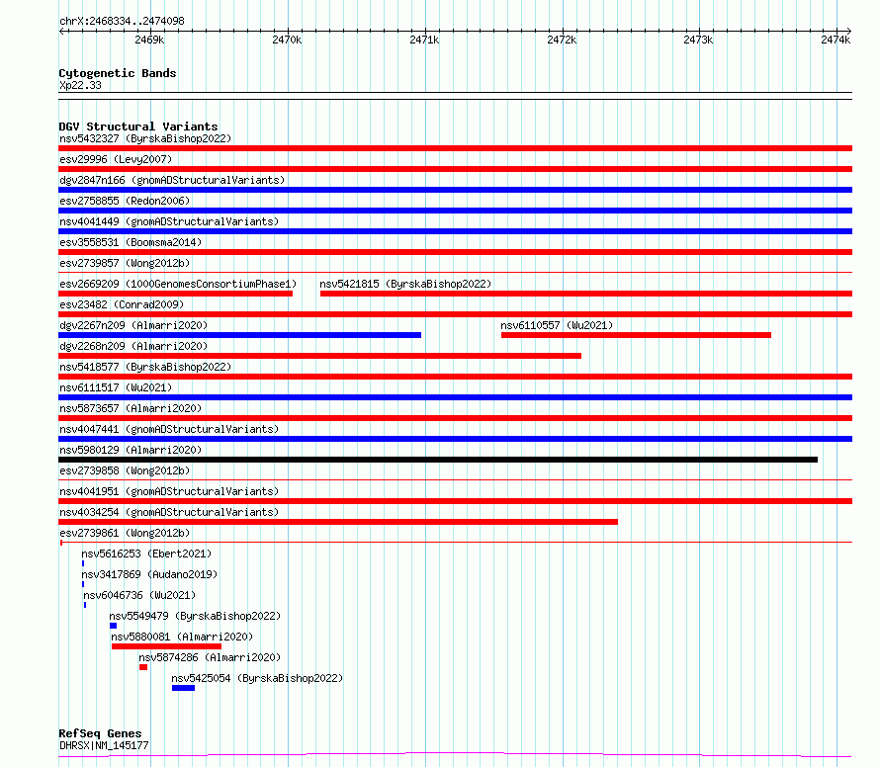Open esv3558531 (Boomsma2014) variant details

tap(131, 242)
